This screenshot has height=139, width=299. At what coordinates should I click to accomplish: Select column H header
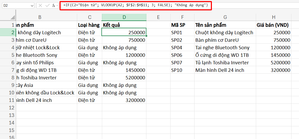point(274,17)
